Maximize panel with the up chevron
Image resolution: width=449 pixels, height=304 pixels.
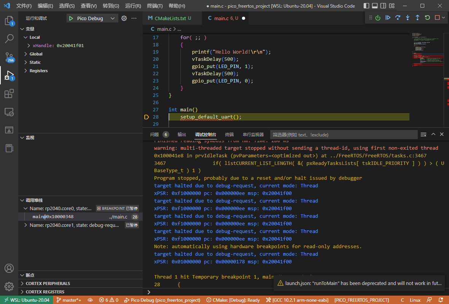(x=433, y=134)
